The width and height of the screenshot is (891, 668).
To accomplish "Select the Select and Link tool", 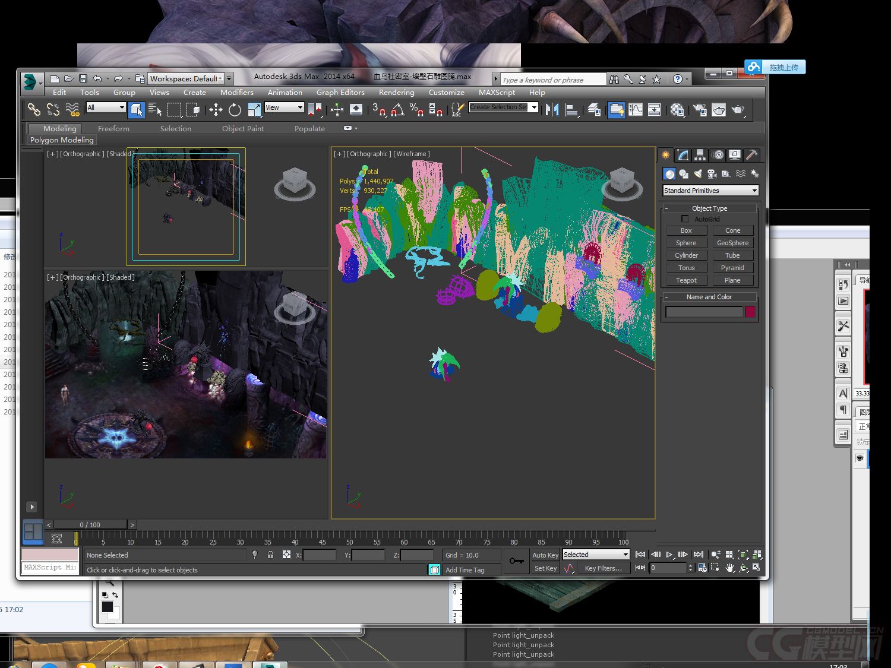I will [x=34, y=109].
